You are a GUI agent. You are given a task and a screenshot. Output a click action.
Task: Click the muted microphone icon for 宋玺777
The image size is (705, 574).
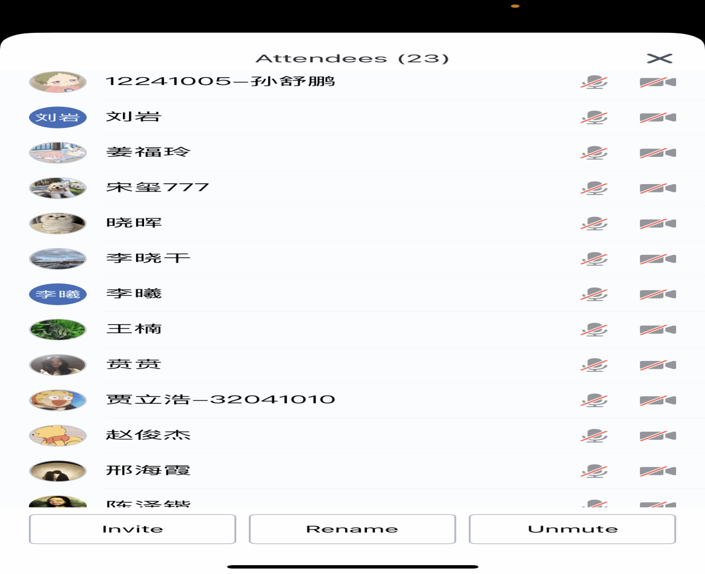pyautogui.click(x=594, y=189)
